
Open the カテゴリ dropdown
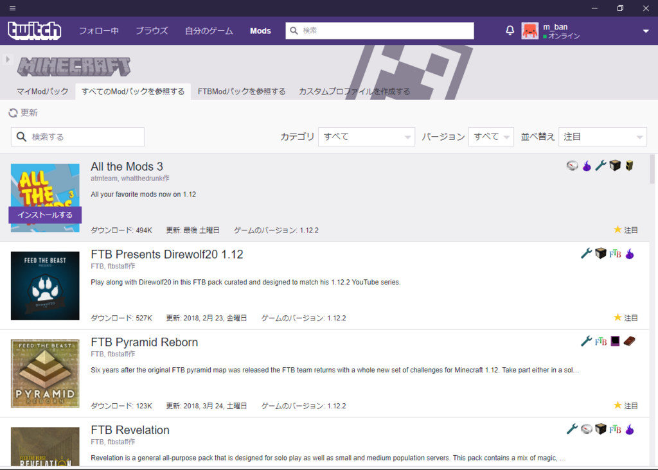point(366,137)
